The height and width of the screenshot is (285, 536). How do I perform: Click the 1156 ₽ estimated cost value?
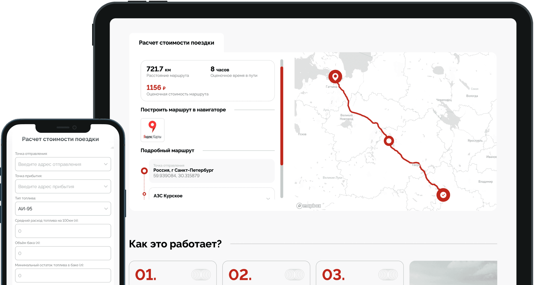pos(155,87)
